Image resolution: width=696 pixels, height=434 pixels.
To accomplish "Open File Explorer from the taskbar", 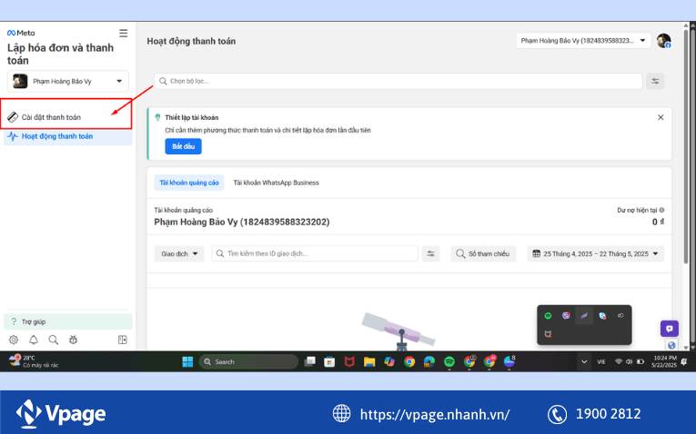I will pyautogui.click(x=369, y=361).
